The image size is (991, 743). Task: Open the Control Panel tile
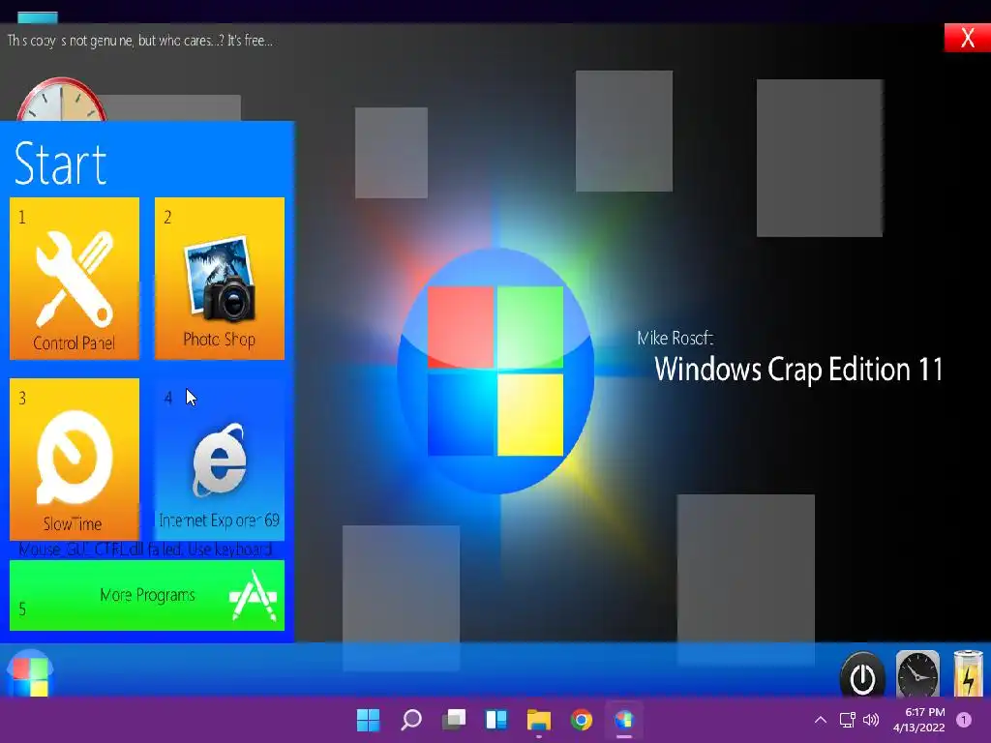[75, 279]
